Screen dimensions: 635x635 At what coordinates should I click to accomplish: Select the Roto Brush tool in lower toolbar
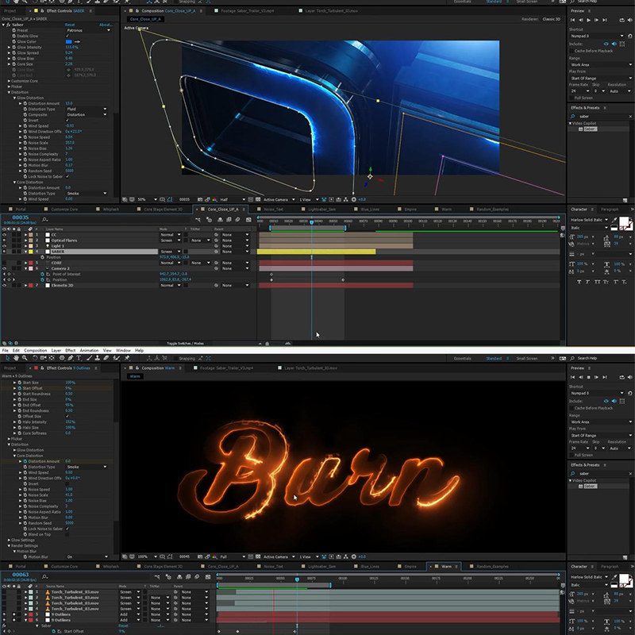coord(117,358)
